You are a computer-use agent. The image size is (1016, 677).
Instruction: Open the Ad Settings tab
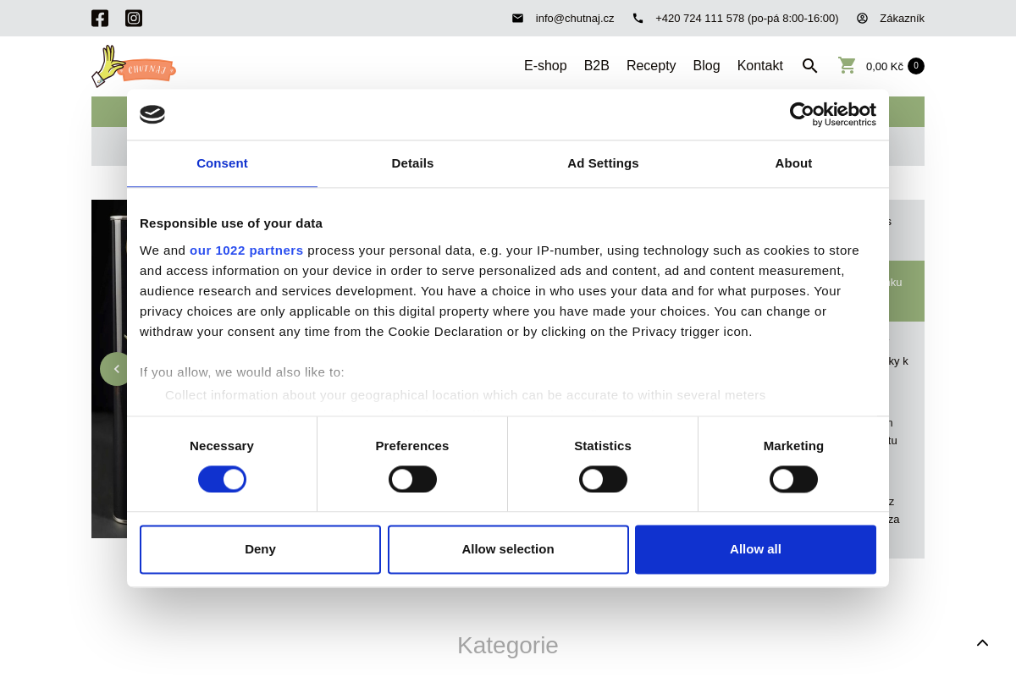pyautogui.click(x=603, y=163)
